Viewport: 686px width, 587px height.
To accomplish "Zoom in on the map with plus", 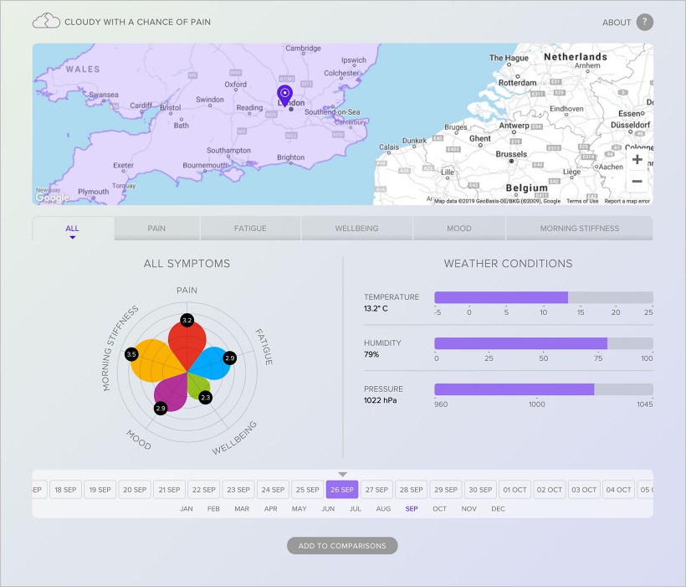I will (637, 159).
